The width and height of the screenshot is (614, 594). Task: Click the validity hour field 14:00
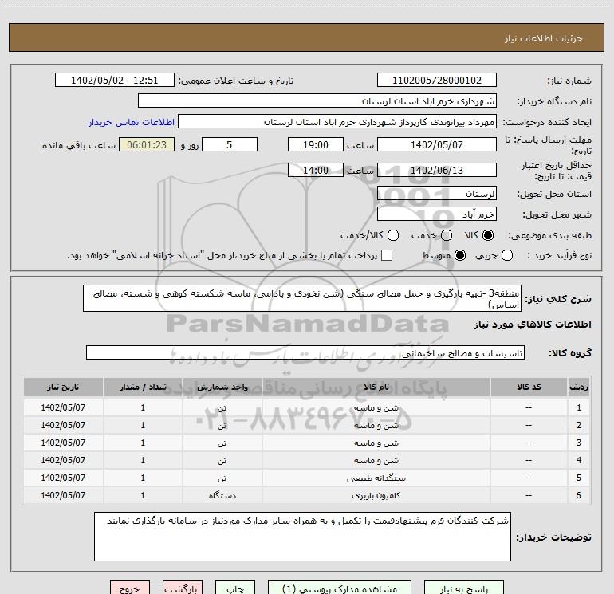316,170
